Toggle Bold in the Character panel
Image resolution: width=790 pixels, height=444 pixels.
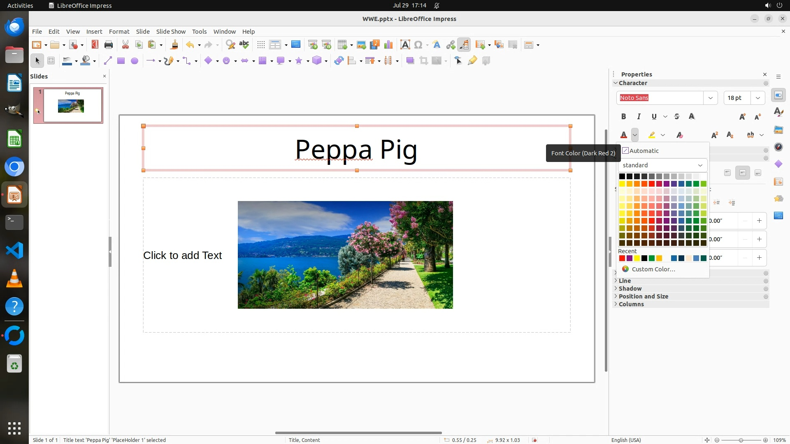[x=623, y=117]
